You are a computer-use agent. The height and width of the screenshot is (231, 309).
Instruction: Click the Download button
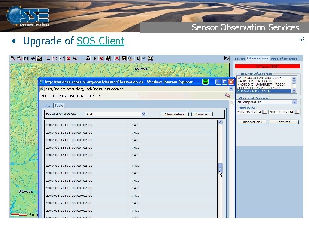(202, 114)
